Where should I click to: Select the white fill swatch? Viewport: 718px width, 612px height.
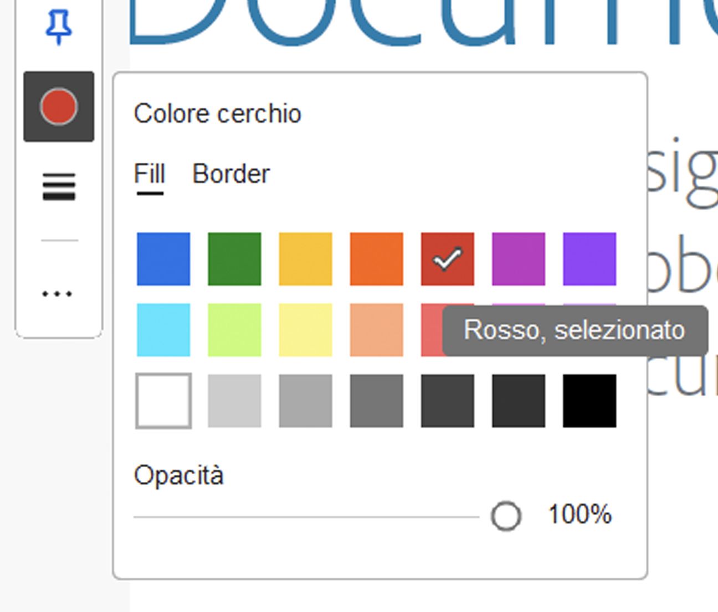click(163, 400)
